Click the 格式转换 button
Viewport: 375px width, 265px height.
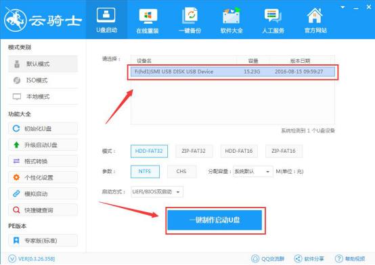(43, 161)
